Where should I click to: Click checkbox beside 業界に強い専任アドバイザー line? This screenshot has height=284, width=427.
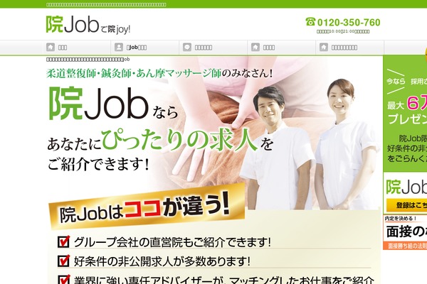64,280
